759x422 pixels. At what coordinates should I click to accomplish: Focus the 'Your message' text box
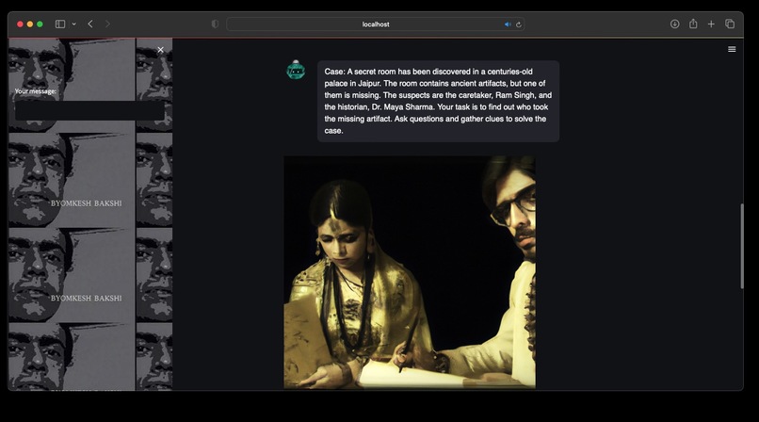point(89,110)
